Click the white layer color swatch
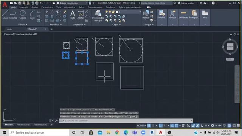The height and width of the screenshot is (136, 242). coord(117,12)
